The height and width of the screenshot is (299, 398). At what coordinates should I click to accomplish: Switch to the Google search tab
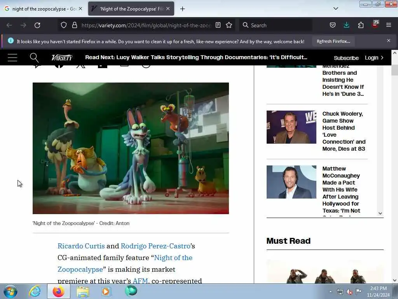coord(43,9)
